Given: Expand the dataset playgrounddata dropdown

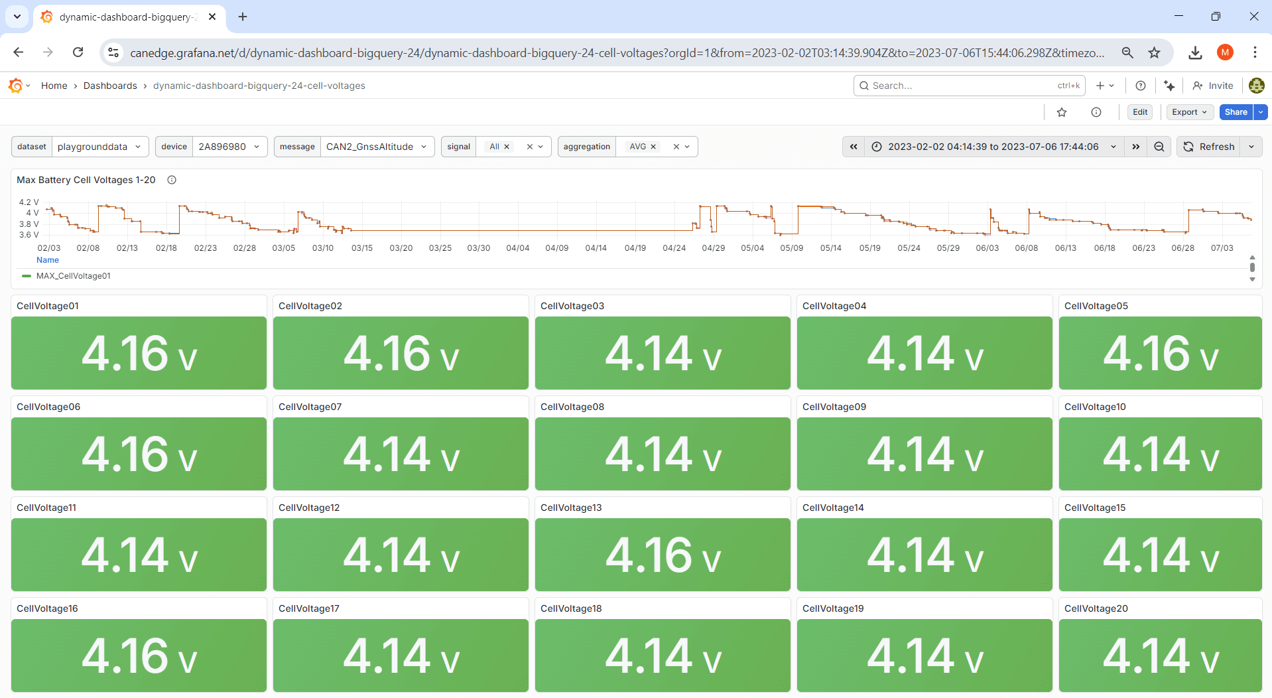Looking at the screenshot, I should [x=99, y=147].
